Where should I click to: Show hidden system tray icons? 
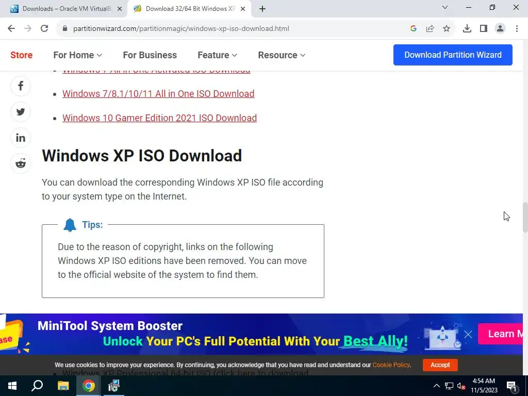pos(436,386)
